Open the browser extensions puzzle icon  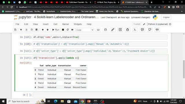click(169, 7)
